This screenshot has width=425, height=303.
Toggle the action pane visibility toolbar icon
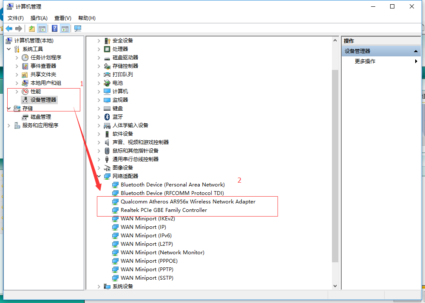[x=65, y=28]
